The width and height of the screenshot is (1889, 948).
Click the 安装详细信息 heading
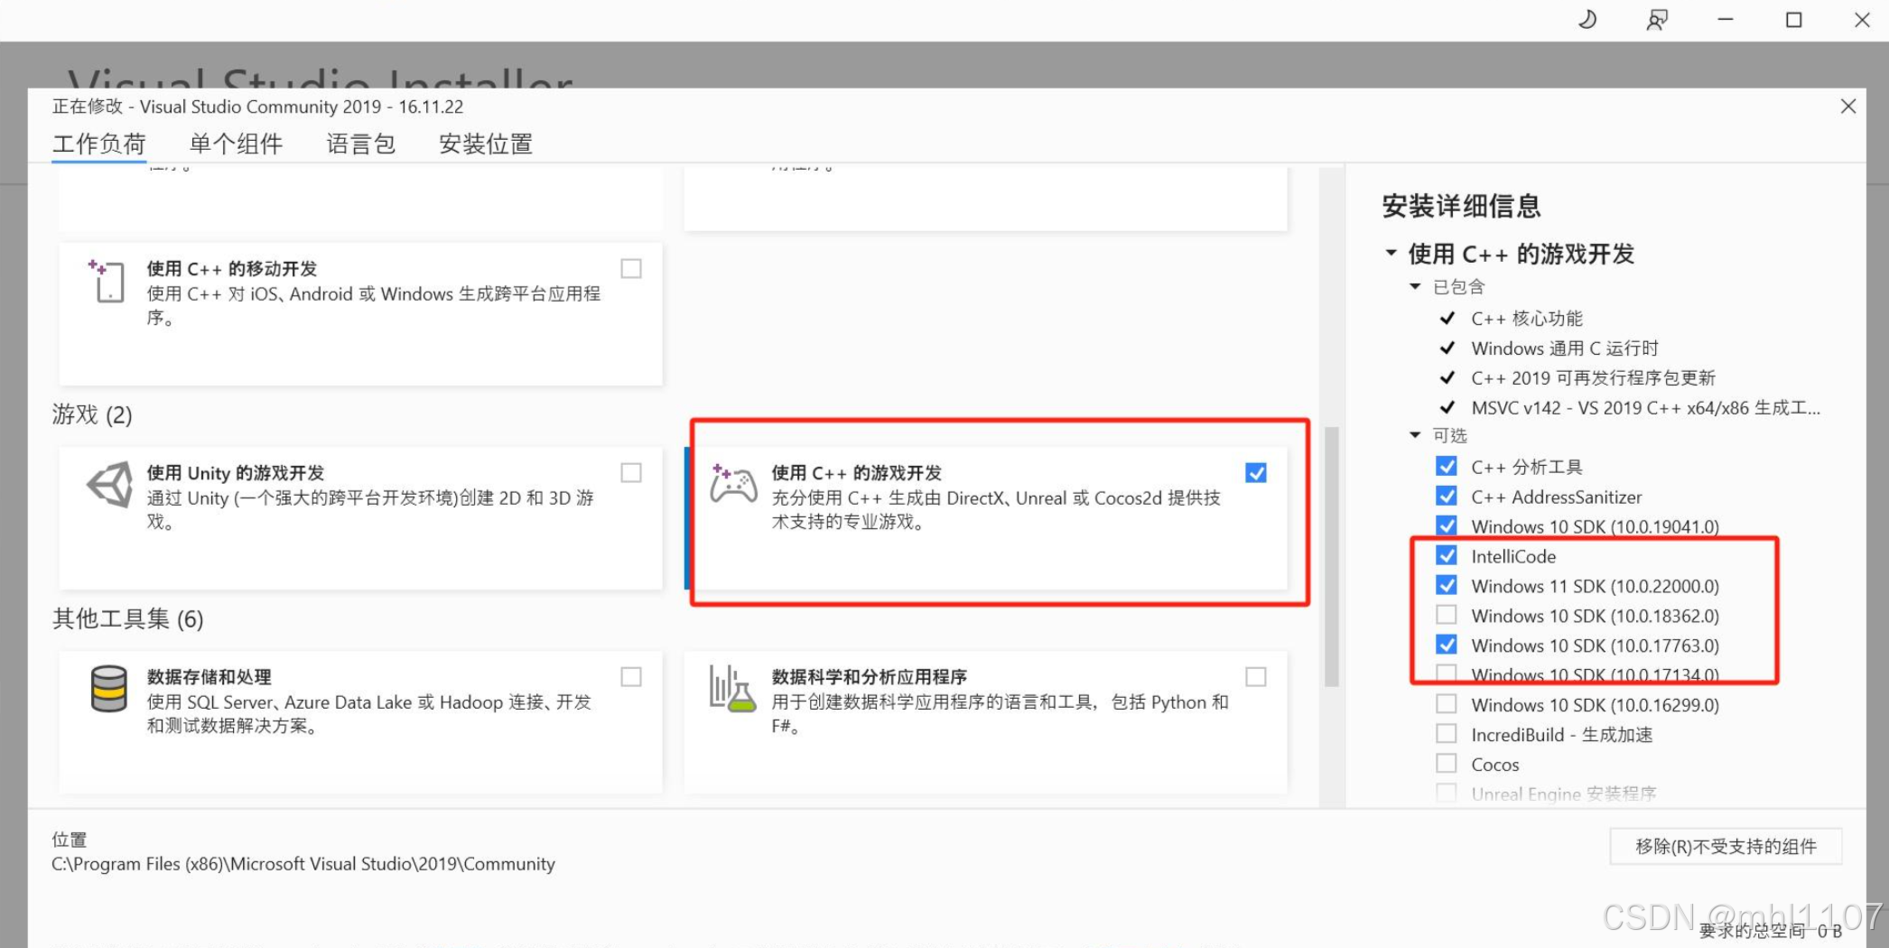point(1461,206)
